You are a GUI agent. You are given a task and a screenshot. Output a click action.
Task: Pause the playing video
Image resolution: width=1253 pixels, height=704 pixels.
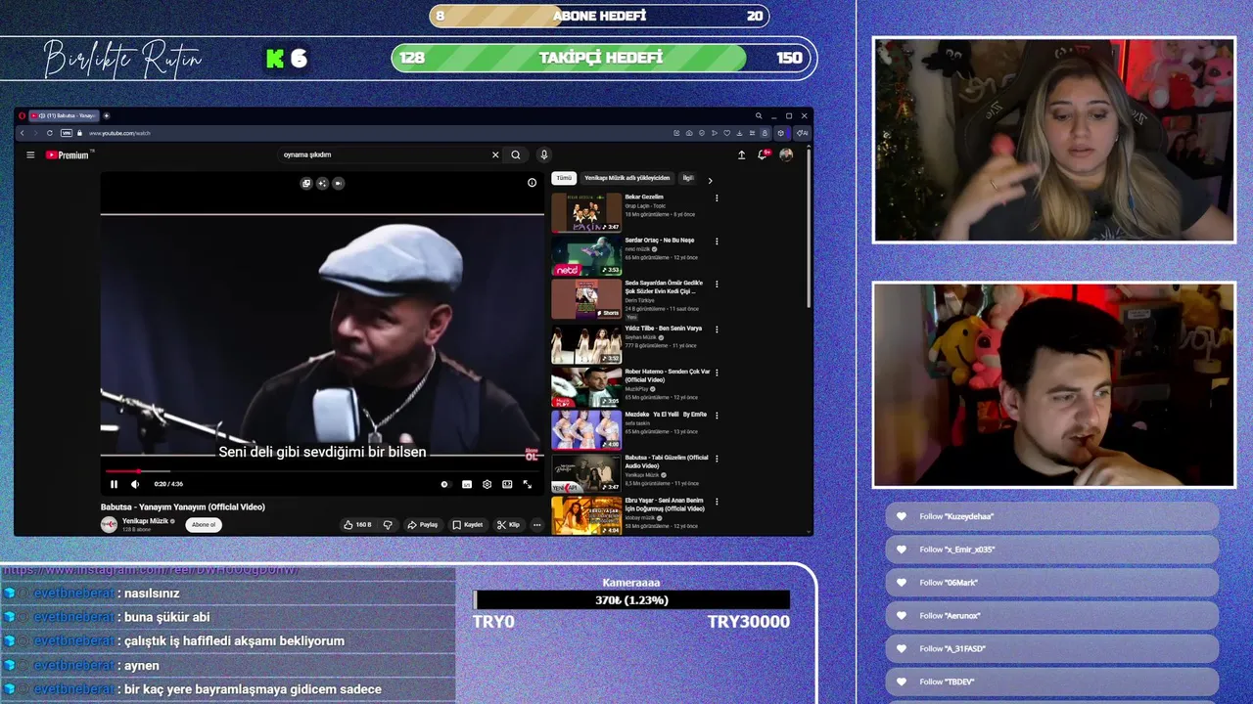[x=114, y=484]
